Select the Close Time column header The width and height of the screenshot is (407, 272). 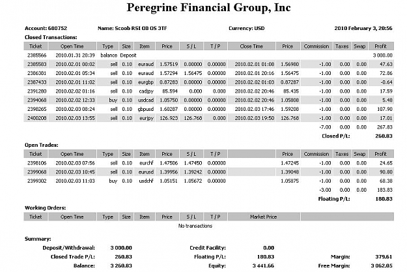pos(251,46)
